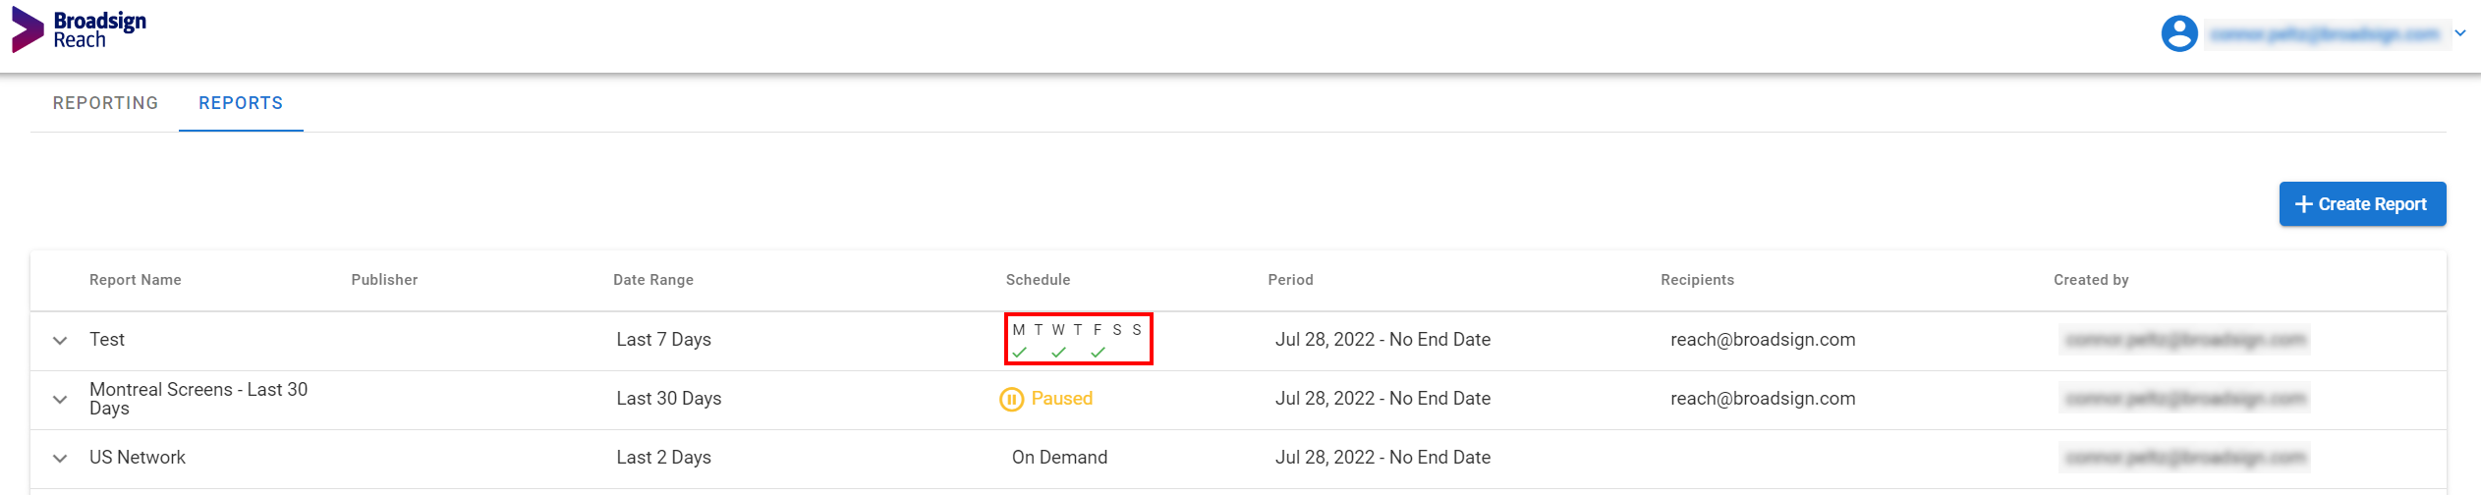This screenshot has width=2481, height=495.
Task: Select the US Network report name
Action: [x=138, y=458]
